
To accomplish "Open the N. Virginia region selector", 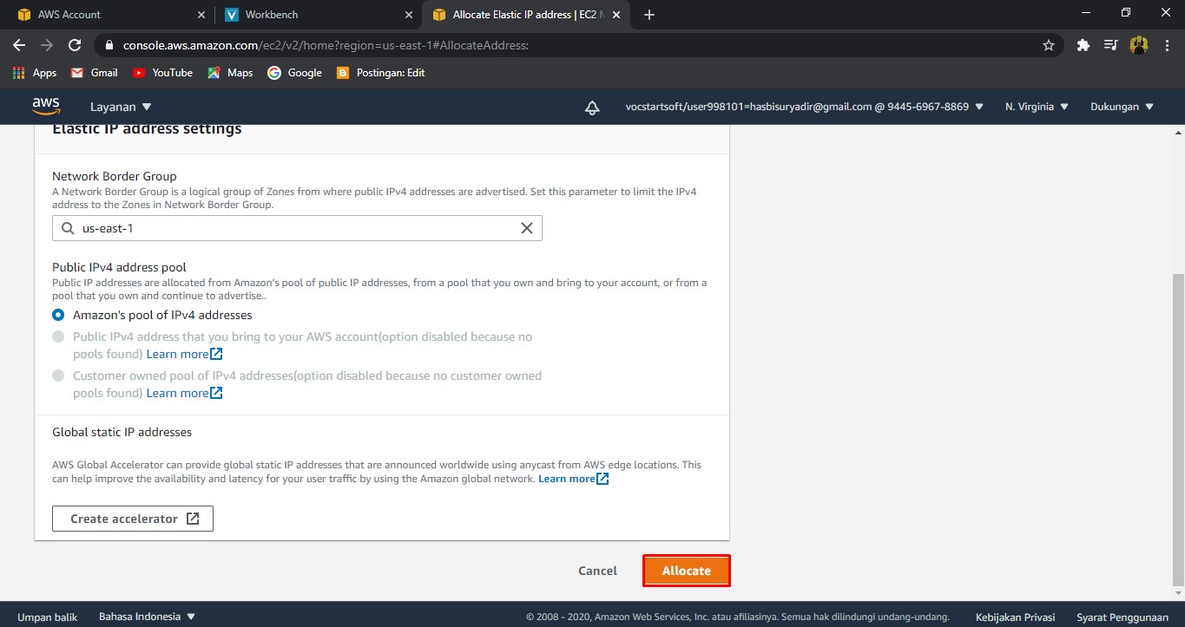I will click(1036, 106).
